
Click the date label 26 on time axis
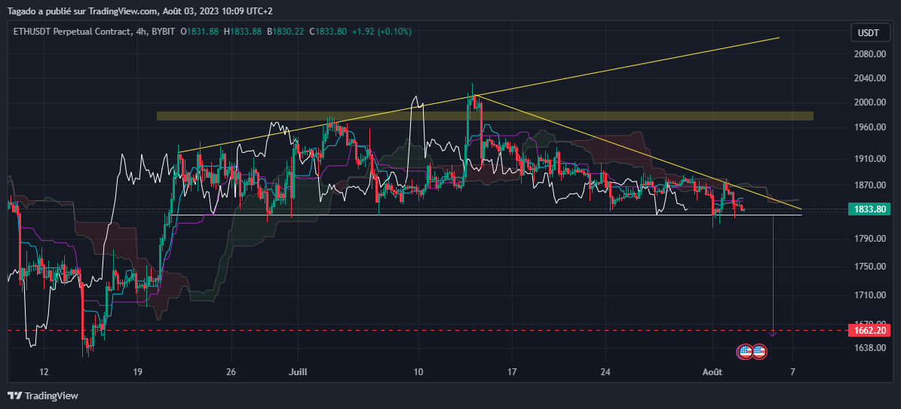point(231,371)
